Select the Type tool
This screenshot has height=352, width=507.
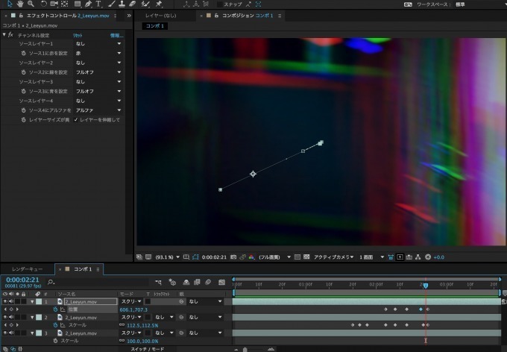click(x=98, y=4)
